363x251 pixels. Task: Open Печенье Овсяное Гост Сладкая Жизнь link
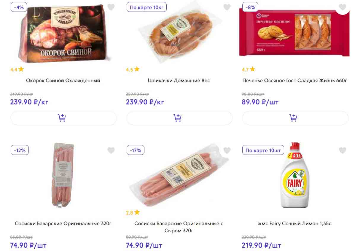pos(295,80)
